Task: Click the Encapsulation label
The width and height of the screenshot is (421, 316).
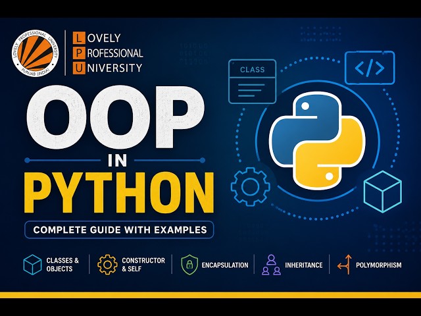Action: pyautogui.click(x=225, y=265)
